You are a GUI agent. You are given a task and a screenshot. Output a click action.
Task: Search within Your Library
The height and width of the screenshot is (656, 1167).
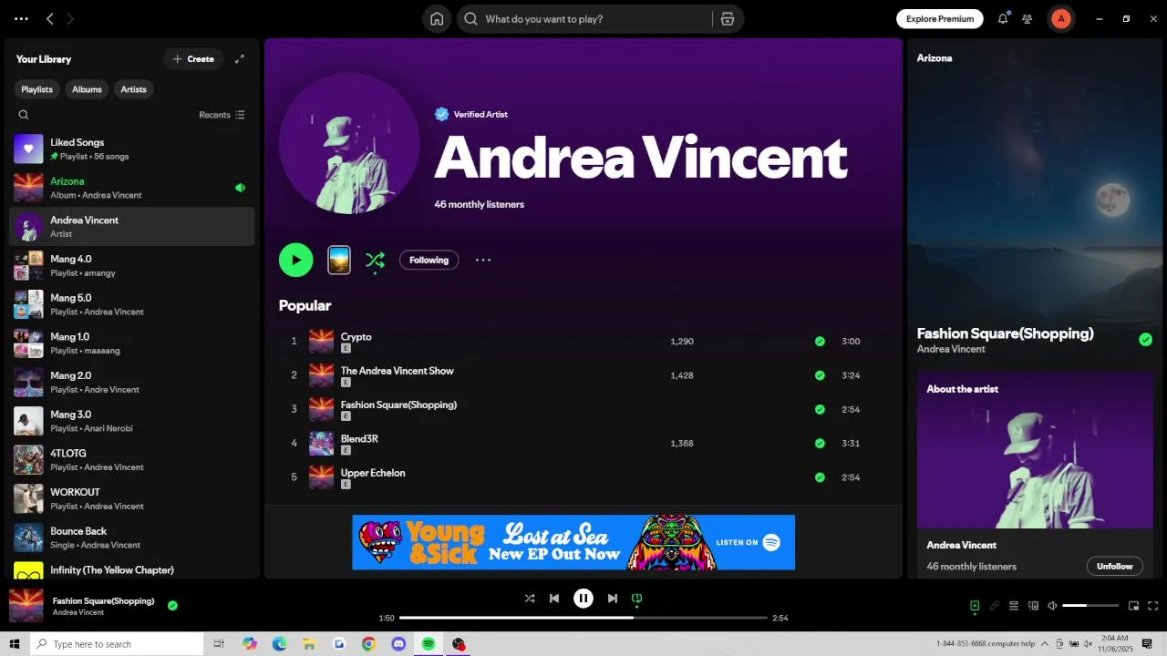24,115
